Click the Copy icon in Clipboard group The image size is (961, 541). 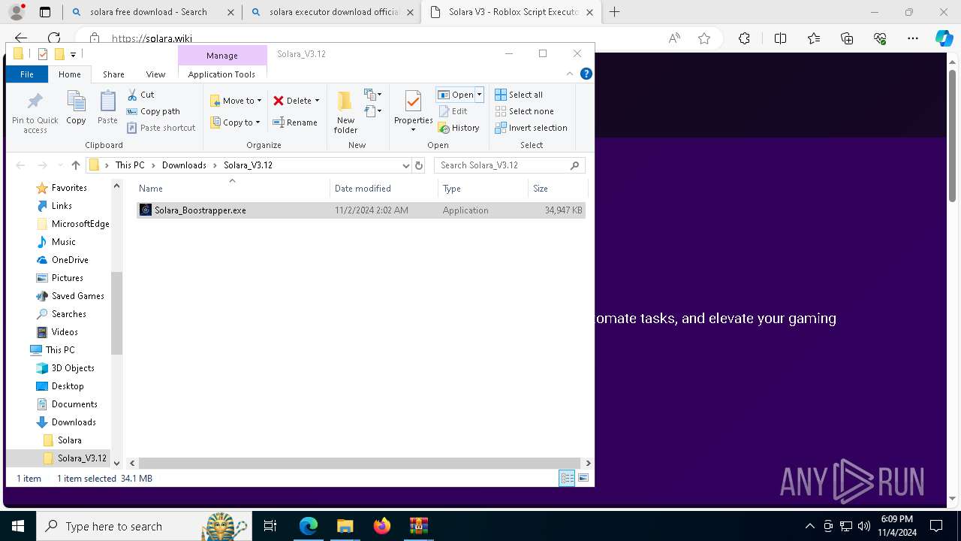76,107
